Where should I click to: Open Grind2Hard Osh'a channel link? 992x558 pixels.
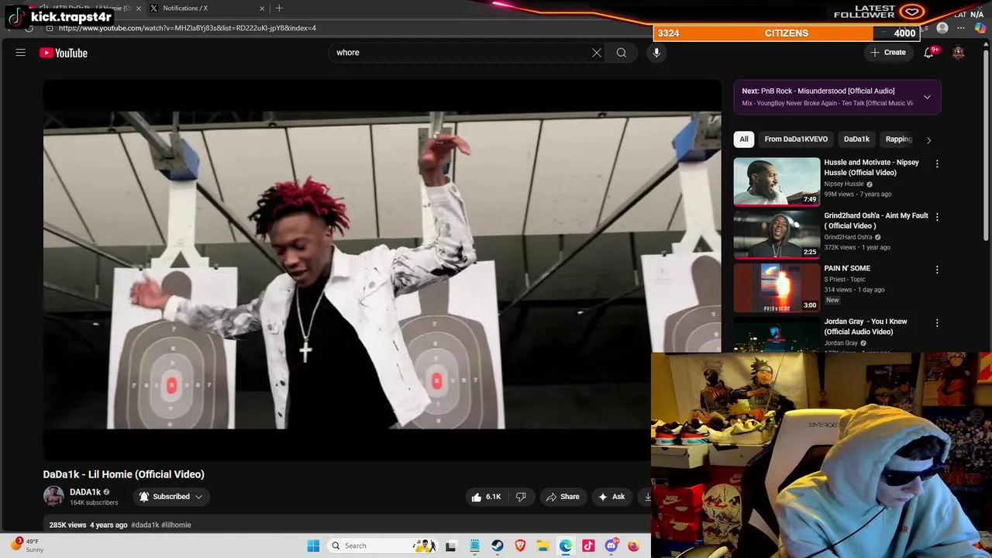tap(848, 237)
